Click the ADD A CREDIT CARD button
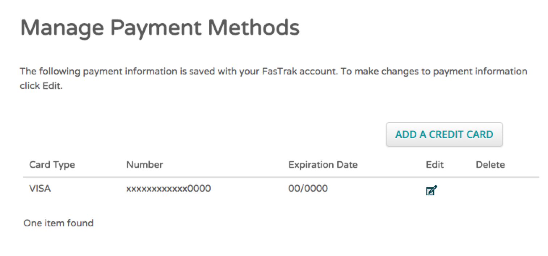The image size is (548, 256). (x=444, y=135)
